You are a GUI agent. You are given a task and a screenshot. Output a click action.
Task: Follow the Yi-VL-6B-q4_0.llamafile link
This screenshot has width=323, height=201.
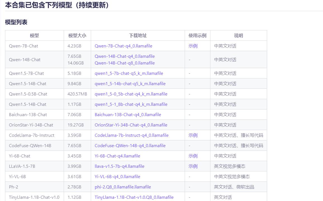(117, 176)
